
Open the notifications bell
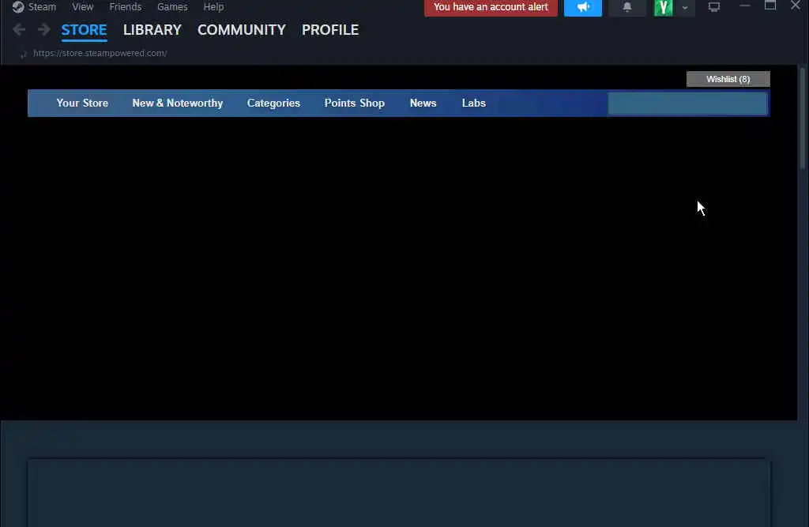click(627, 7)
